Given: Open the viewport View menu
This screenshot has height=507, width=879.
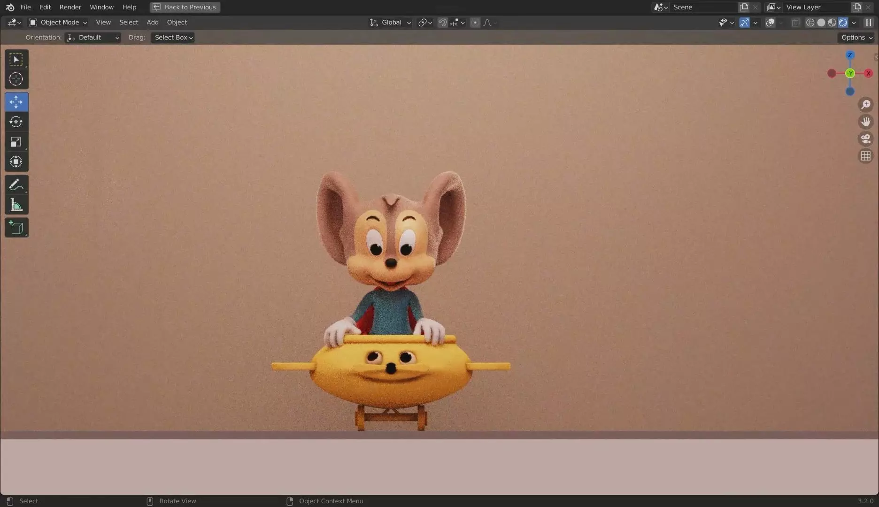Looking at the screenshot, I should [103, 23].
